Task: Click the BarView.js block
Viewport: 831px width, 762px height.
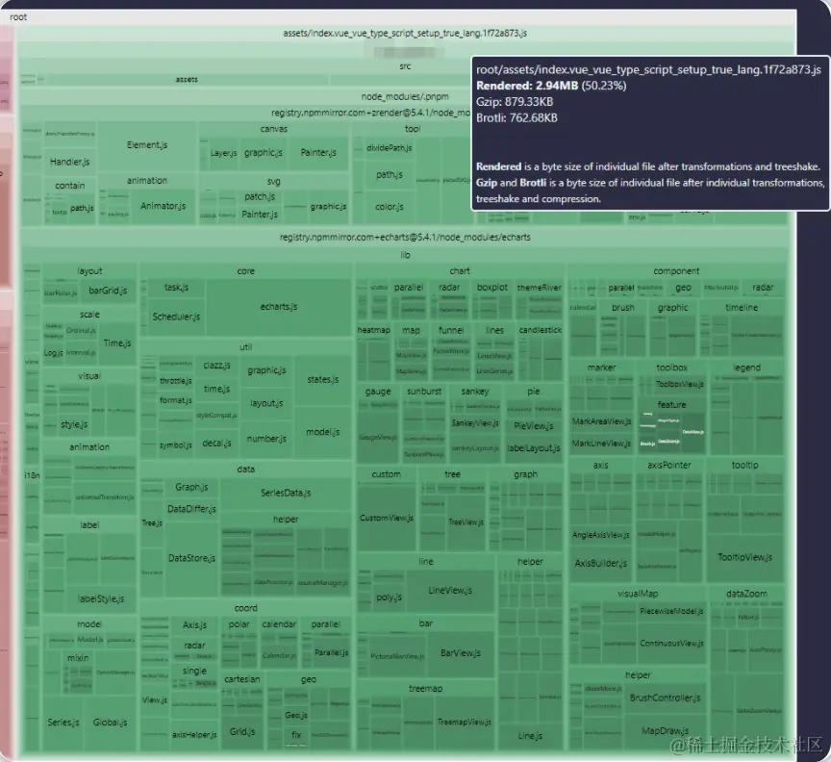Action: pyautogui.click(x=460, y=652)
